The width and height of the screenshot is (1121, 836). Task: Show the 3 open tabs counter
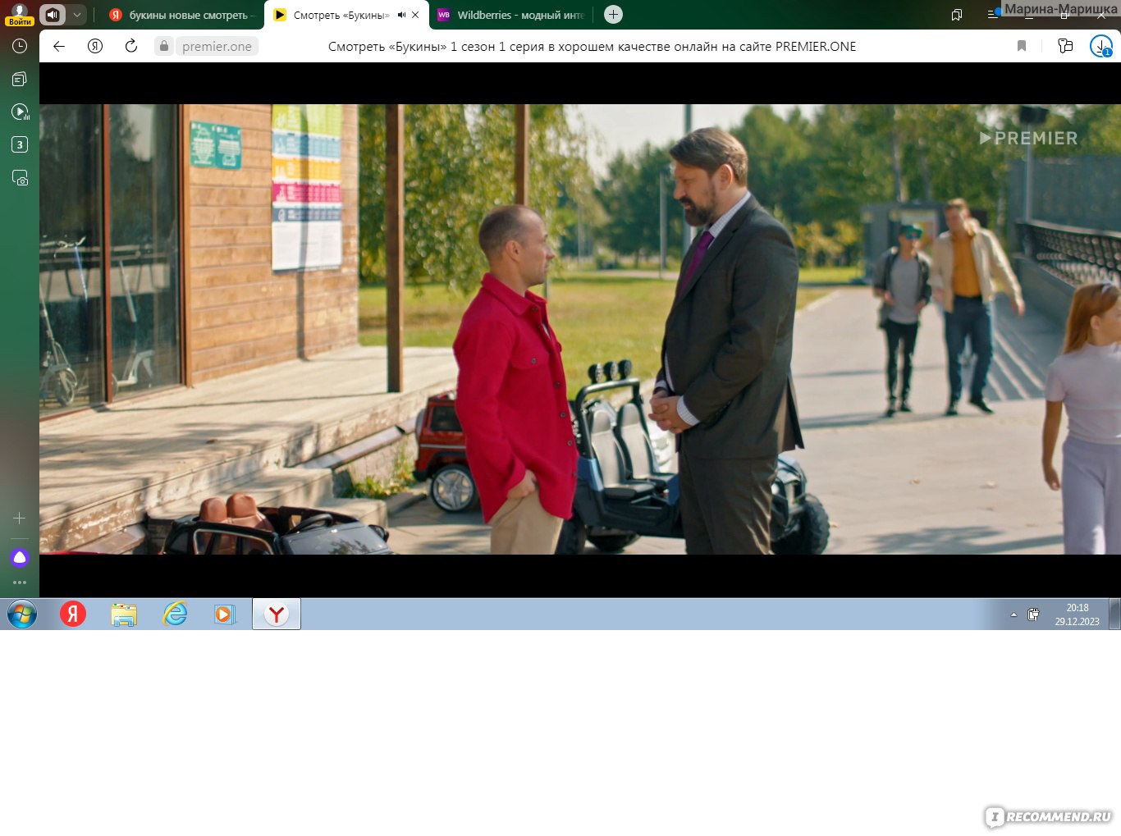(x=20, y=144)
